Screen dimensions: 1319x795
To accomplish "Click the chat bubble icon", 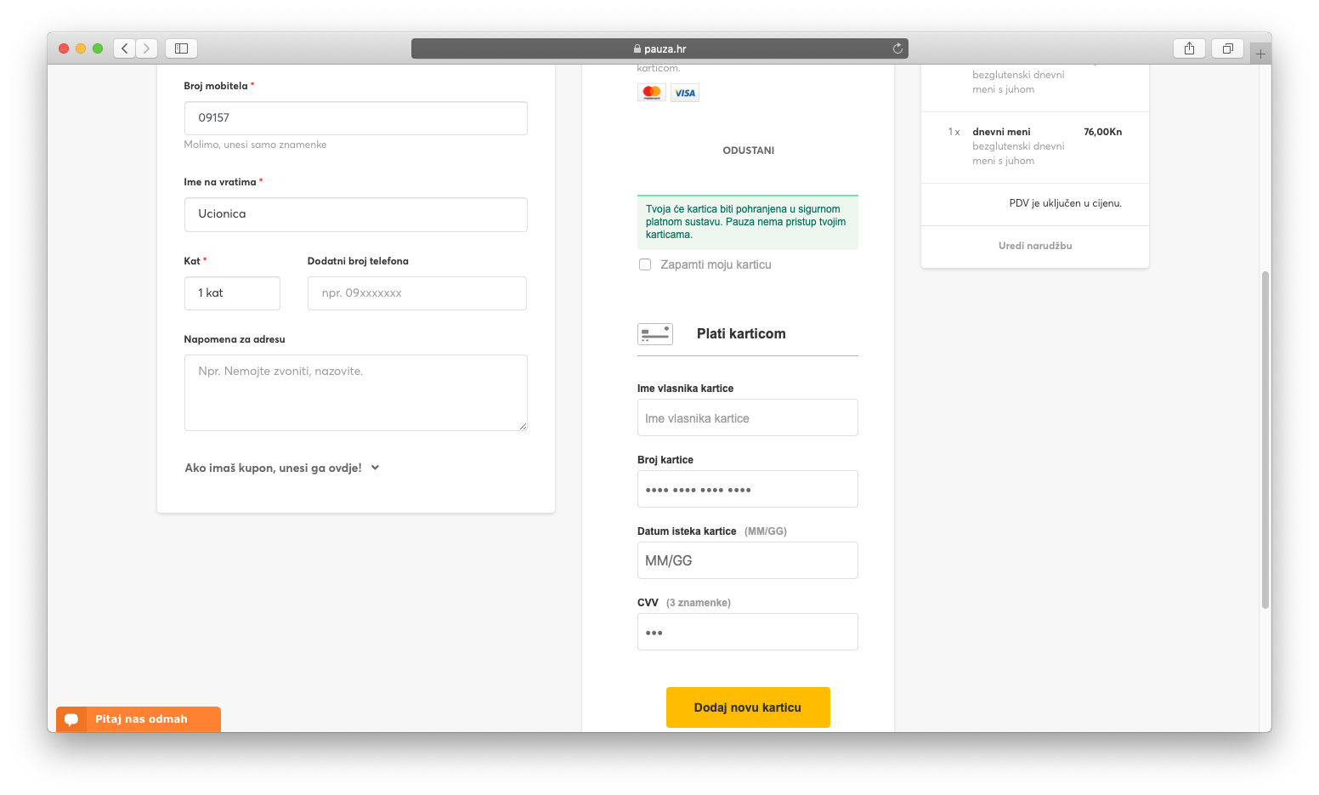I will pyautogui.click(x=71, y=719).
